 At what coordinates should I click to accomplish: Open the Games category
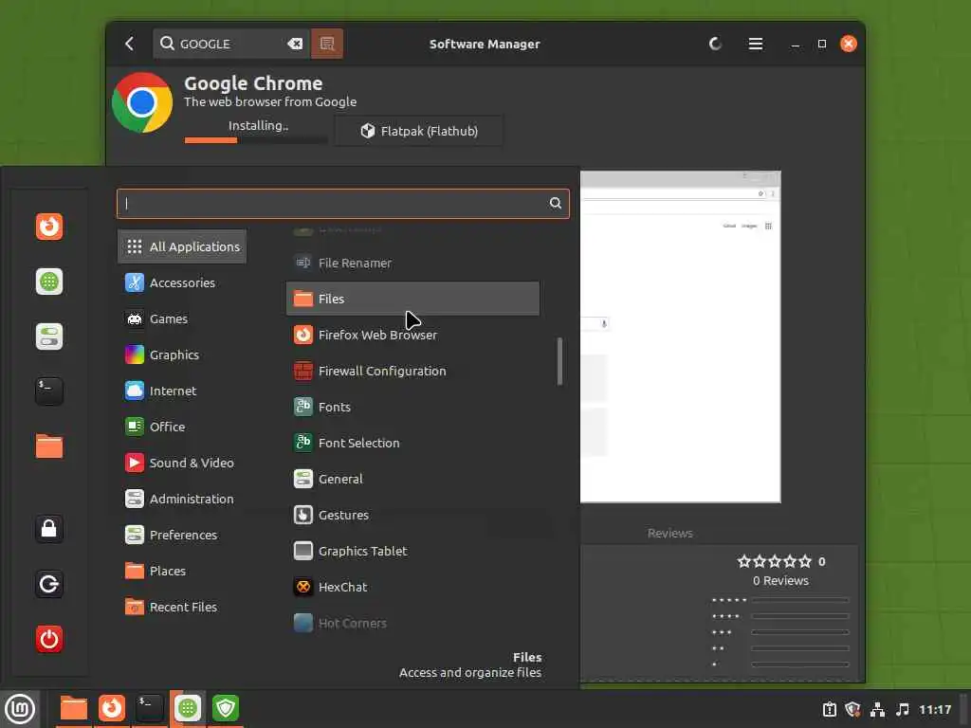pos(182,318)
